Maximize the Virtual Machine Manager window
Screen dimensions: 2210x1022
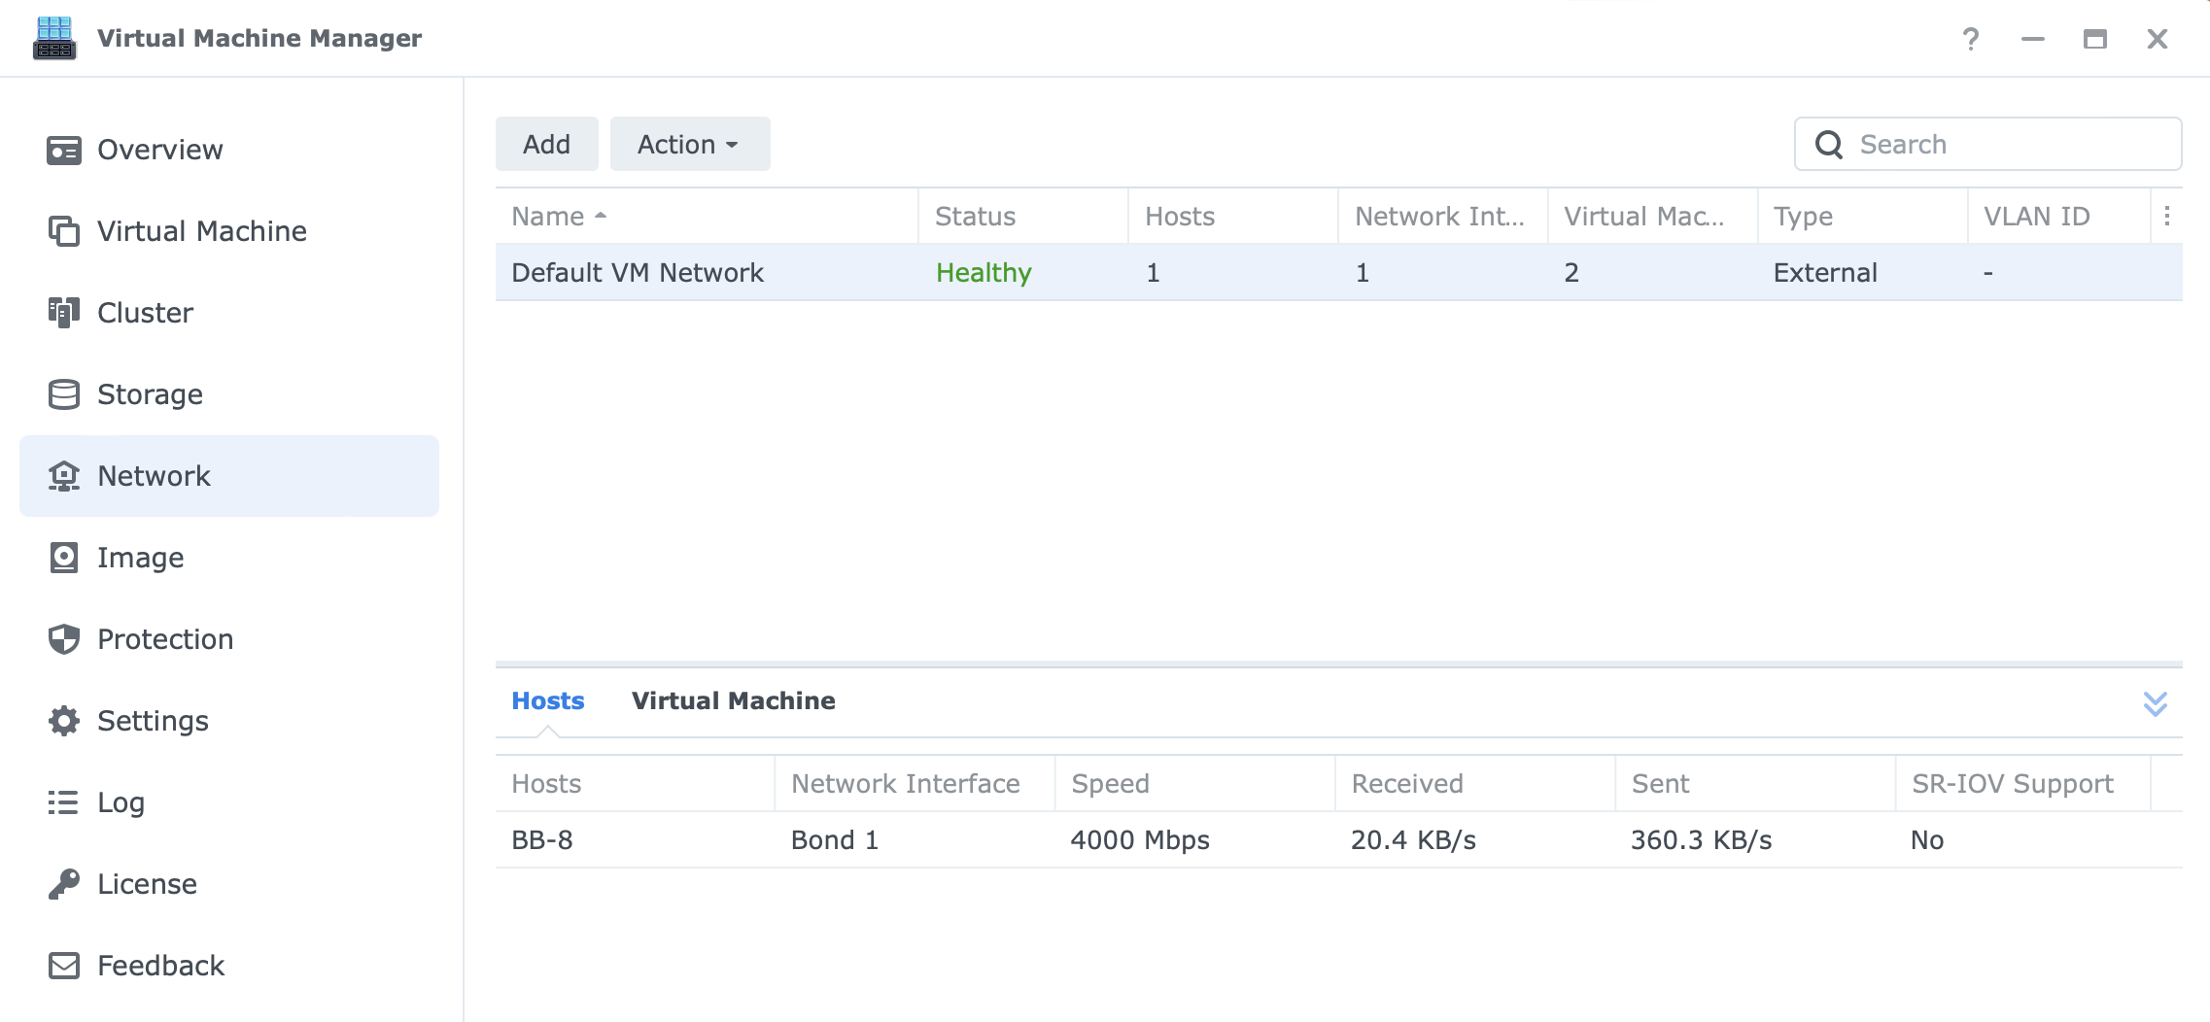2095,39
